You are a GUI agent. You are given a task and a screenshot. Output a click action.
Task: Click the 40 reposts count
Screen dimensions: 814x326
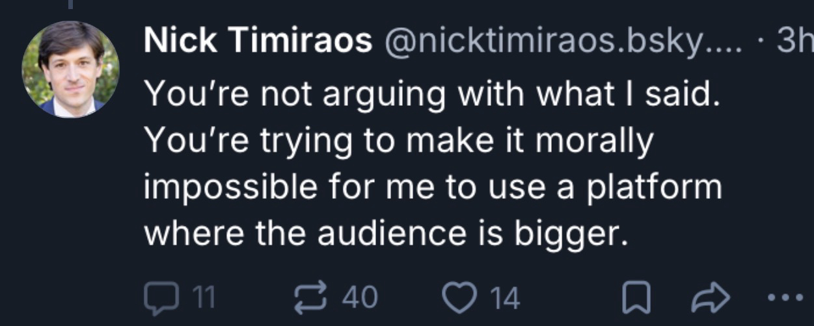tap(360, 298)
